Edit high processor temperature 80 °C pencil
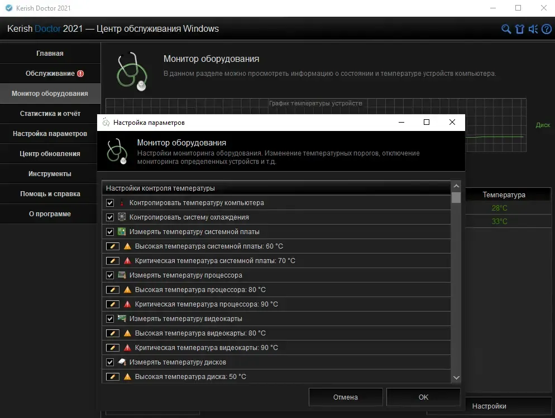 click(113, 290)
